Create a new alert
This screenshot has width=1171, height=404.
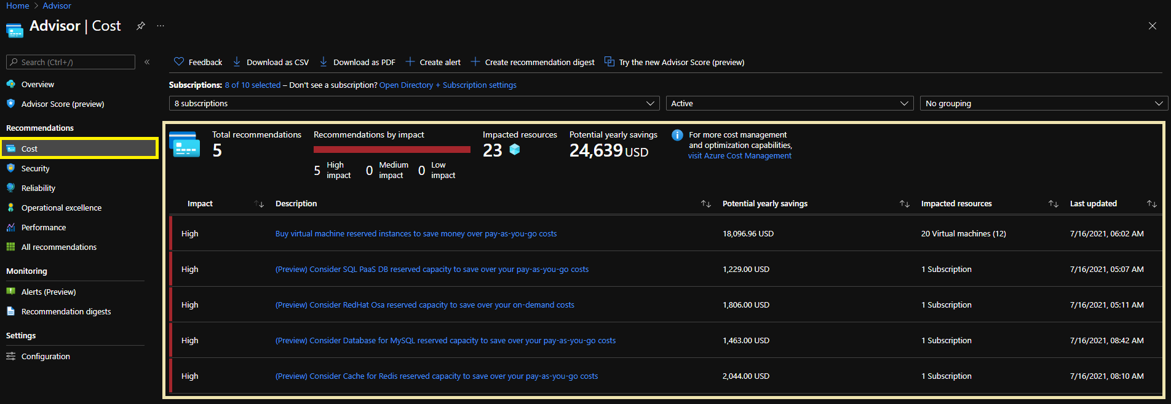pos(433,62)
